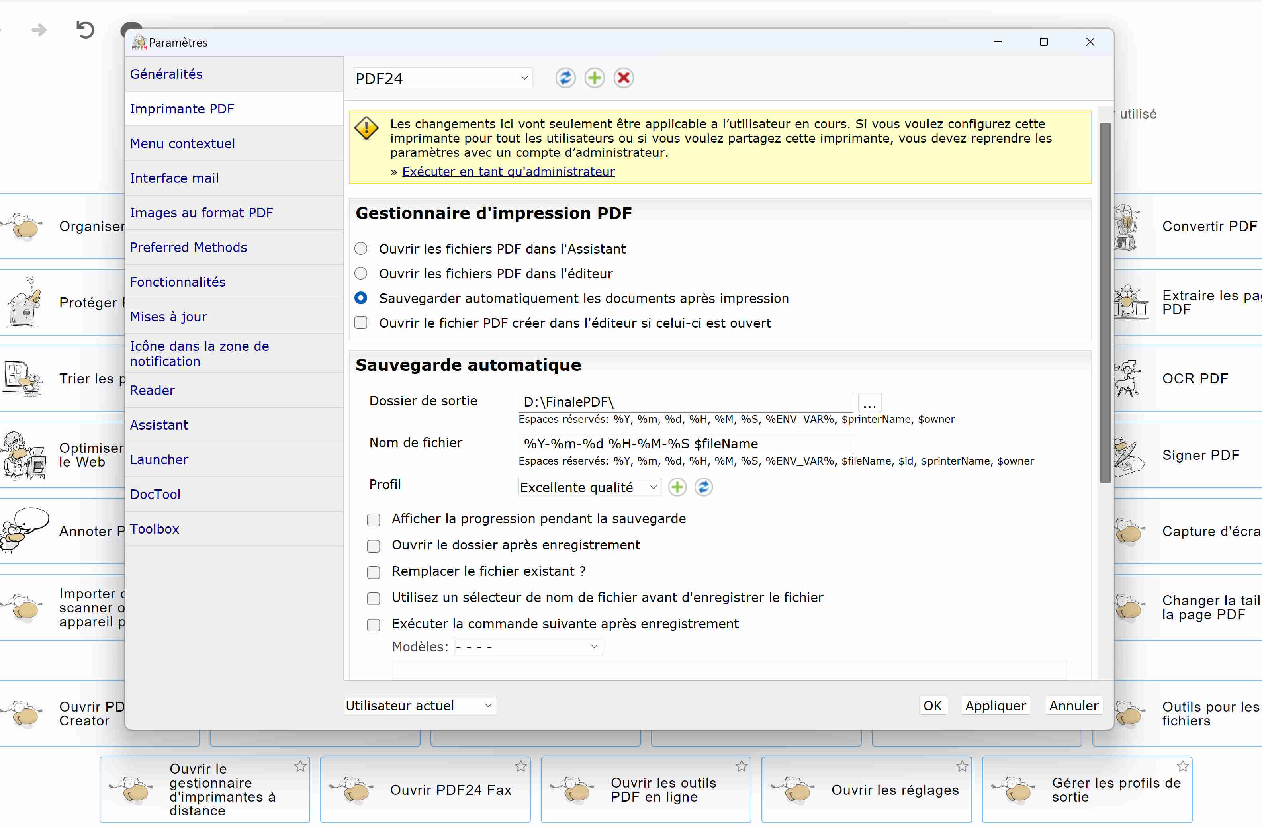
Task: Open the Utilisateur actuel dropdown
Action: pyautogui.click(x=419, y=706)
